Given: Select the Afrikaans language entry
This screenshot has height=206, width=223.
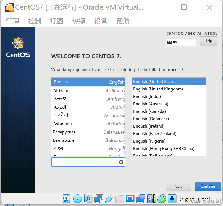Looking at the screenshot, I should (x=62, y=90).
